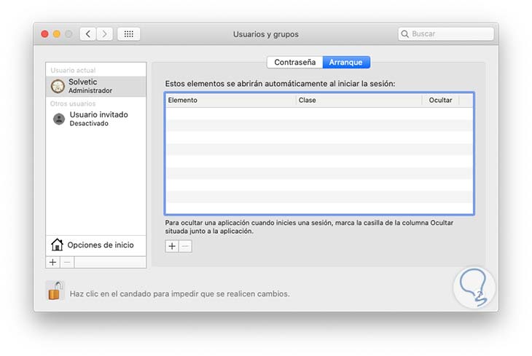Click the Otros usuarios heading
Image resolution: width=532 pixels, height=356 pixels.
pyautogui.click(x=73, y=104)
